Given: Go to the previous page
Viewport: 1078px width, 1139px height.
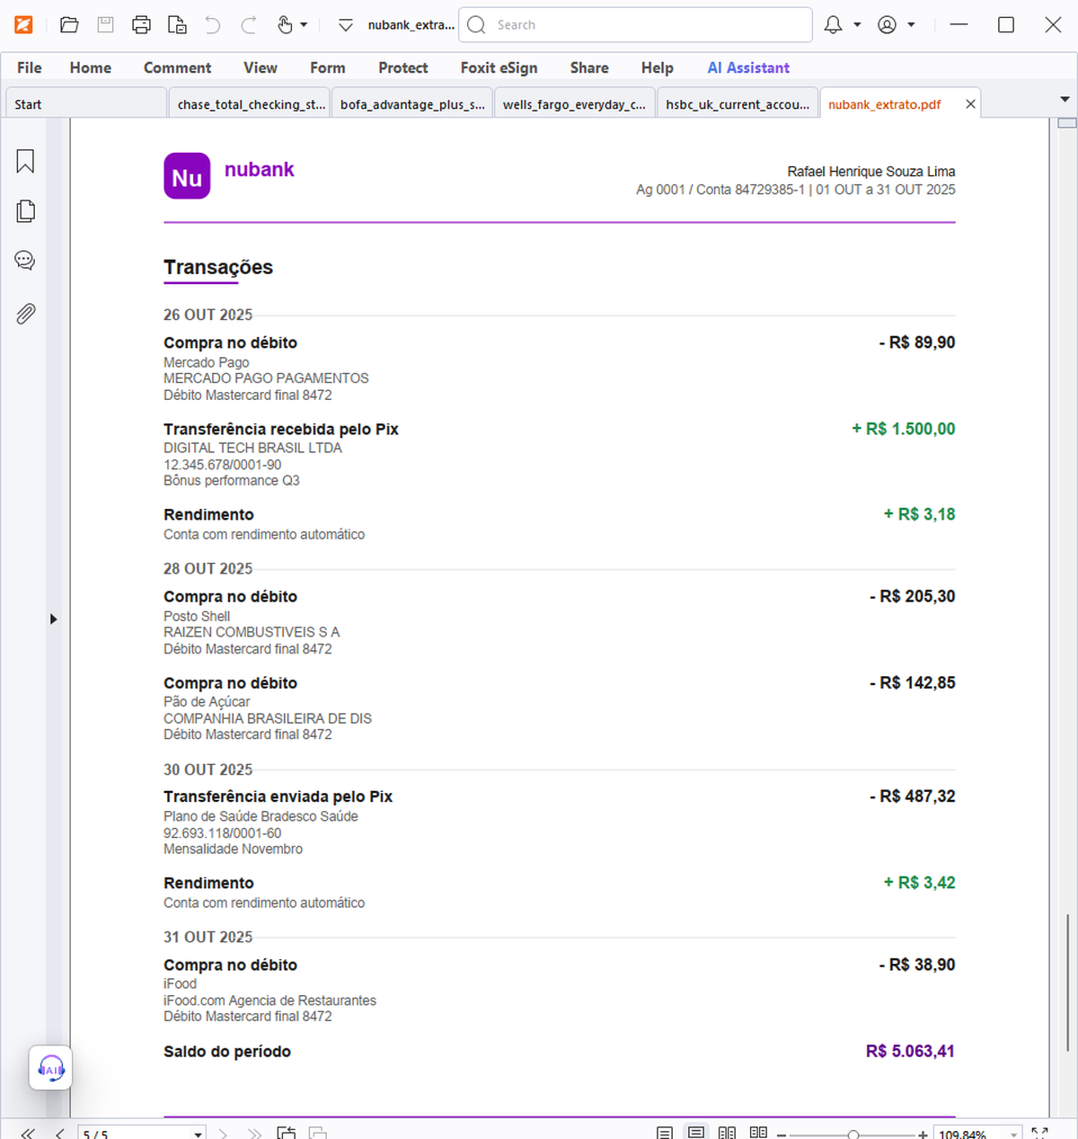Looking at the screenshot, I should 59,1134.
